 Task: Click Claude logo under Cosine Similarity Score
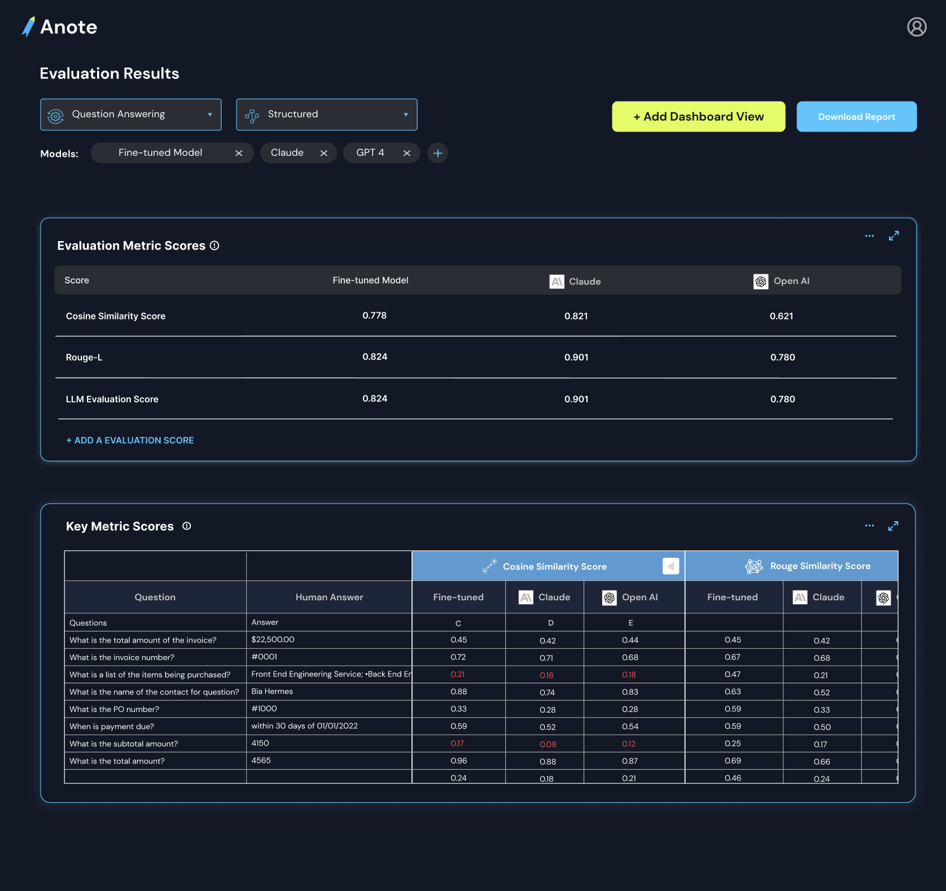(526, 597)
